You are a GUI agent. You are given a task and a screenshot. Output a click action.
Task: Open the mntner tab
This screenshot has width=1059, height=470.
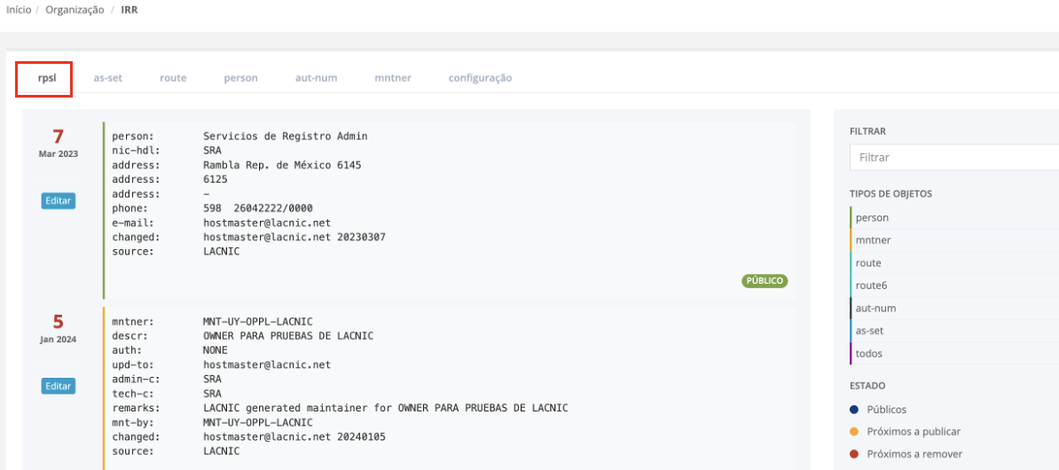coord(392,78)
